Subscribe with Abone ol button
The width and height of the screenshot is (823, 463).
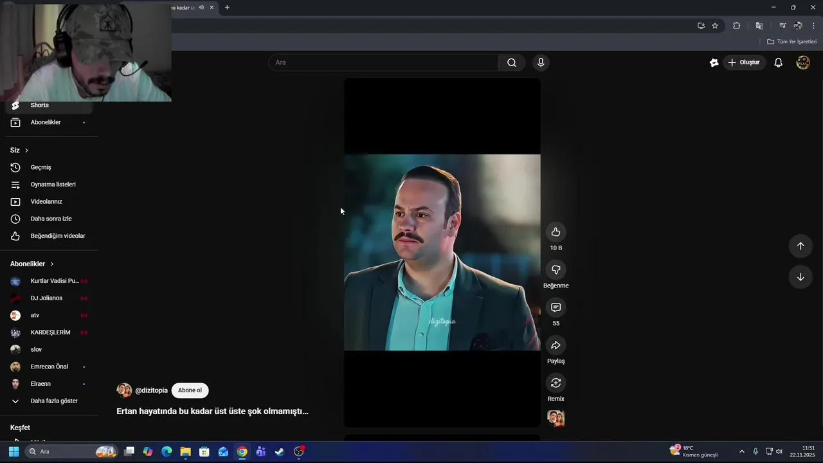click(x=190, y=390)
